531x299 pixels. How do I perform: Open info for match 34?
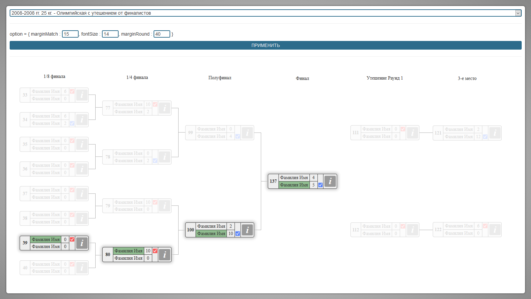(x=82, y=120)
